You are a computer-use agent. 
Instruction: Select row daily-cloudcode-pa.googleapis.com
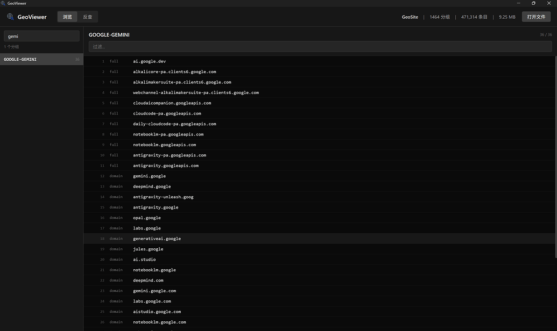click(x=319, y=124)
